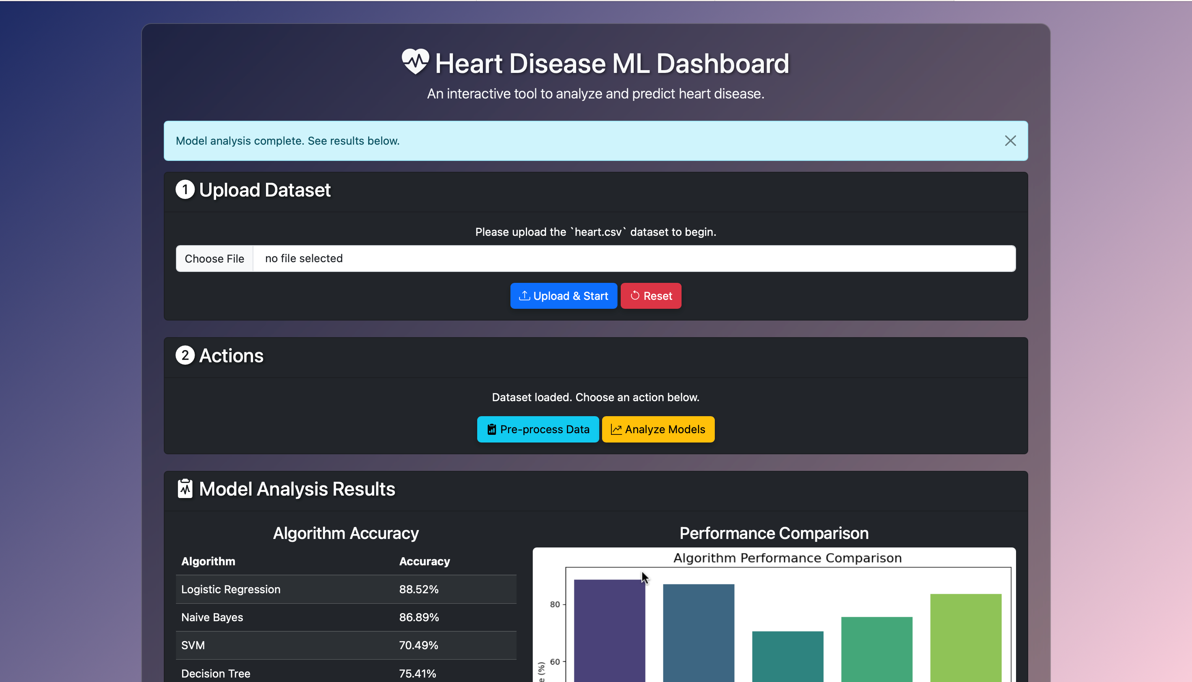Click the Heart Disease ML Dashboard title
Image resolution: width=1192 pixels, height=682 pixels.
612,63
